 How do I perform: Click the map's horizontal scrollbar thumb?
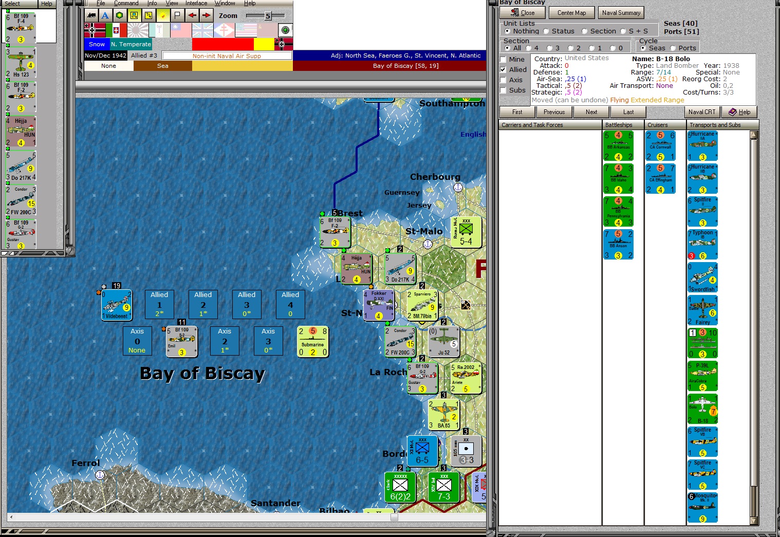point(394,517)
